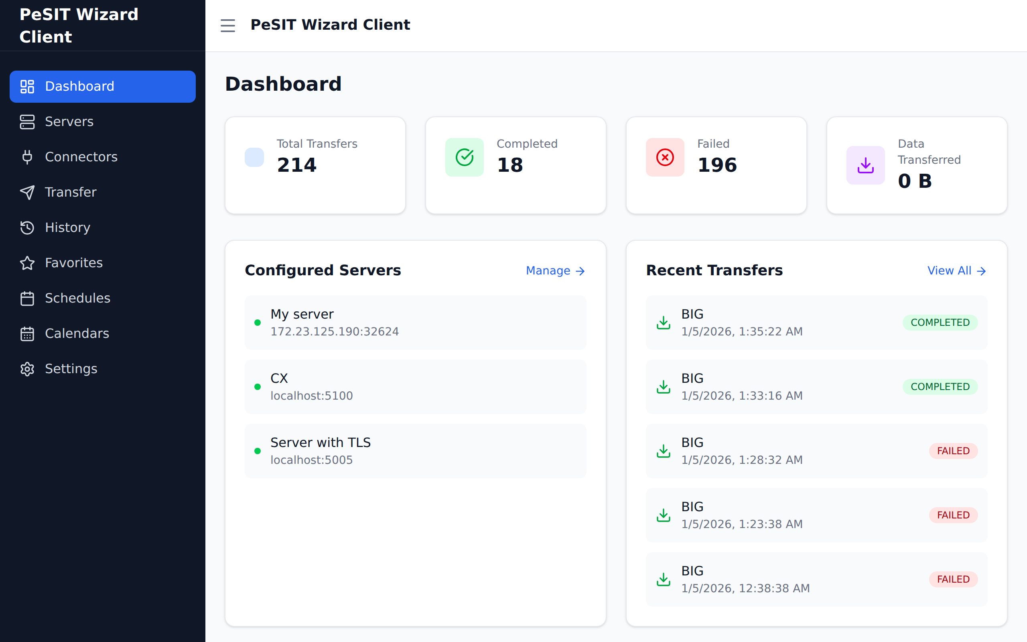This screenshot has height=642, width=1027.
Task: Select the Schedules calendar icon
Action: tap(27, 299)
